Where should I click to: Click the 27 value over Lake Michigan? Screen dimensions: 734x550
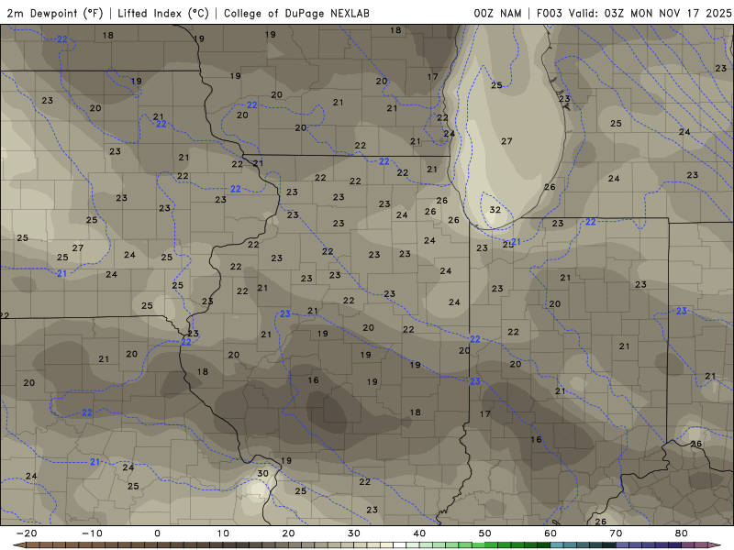[506, 141]
